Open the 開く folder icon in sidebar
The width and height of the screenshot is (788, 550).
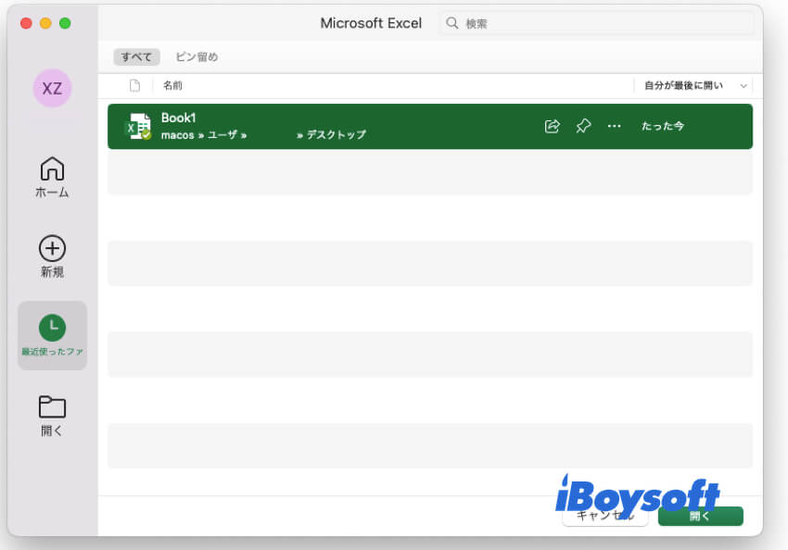52,414
